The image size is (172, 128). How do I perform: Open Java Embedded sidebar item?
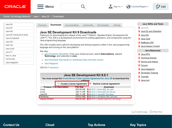(12, 38)
